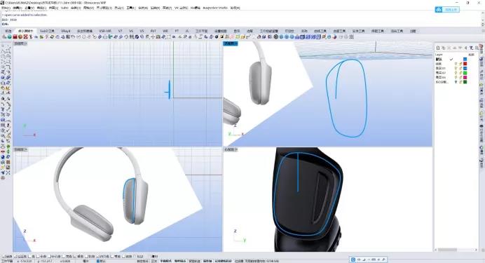The height and width of the screenshot is (263, 485).
Task: Open the highlighted top-right viewport title dropdown
Action: 231,43
